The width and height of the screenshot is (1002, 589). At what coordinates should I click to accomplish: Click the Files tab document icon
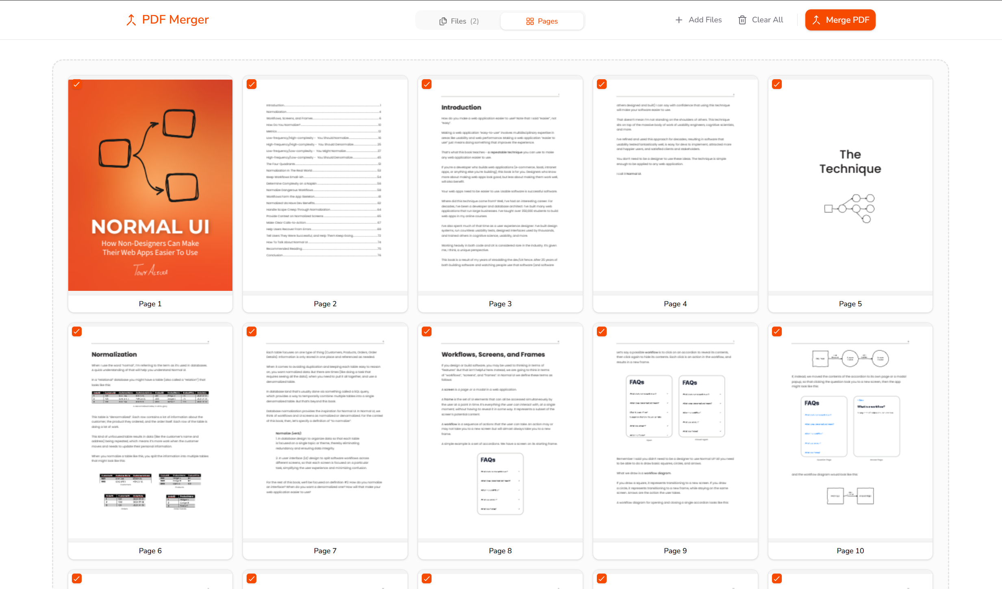[443, 21]
